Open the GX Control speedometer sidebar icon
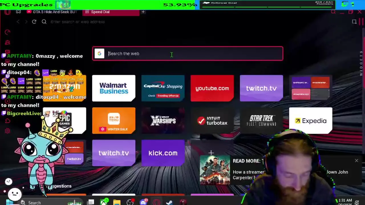This screenshot has width=365, height=205. coord(8,32)
